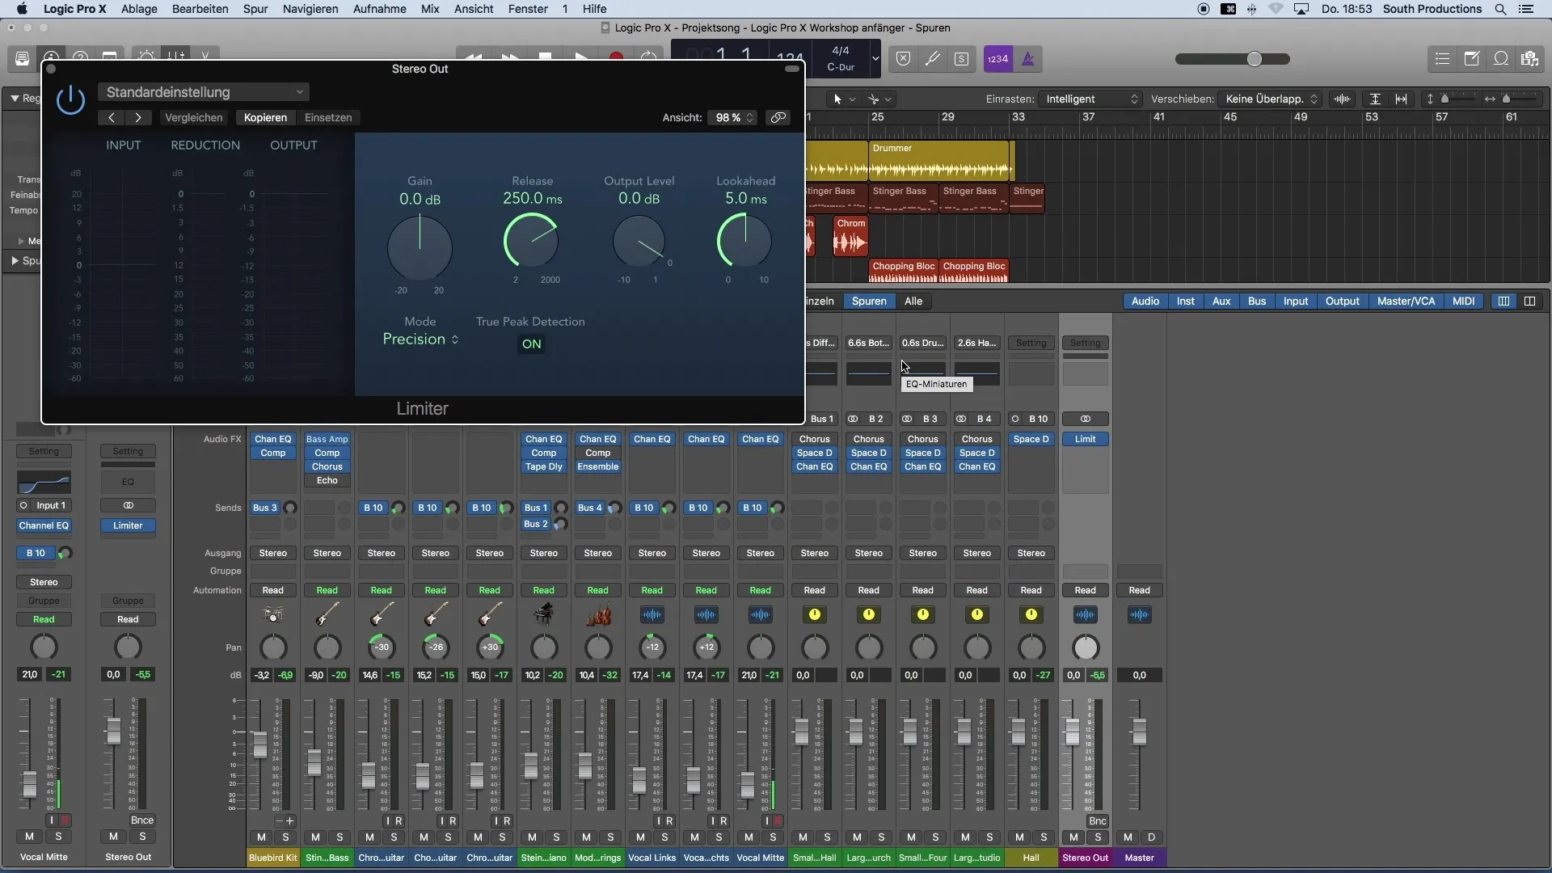Click the Chan EQ icon on Vocal Mitte

[759, 438]
